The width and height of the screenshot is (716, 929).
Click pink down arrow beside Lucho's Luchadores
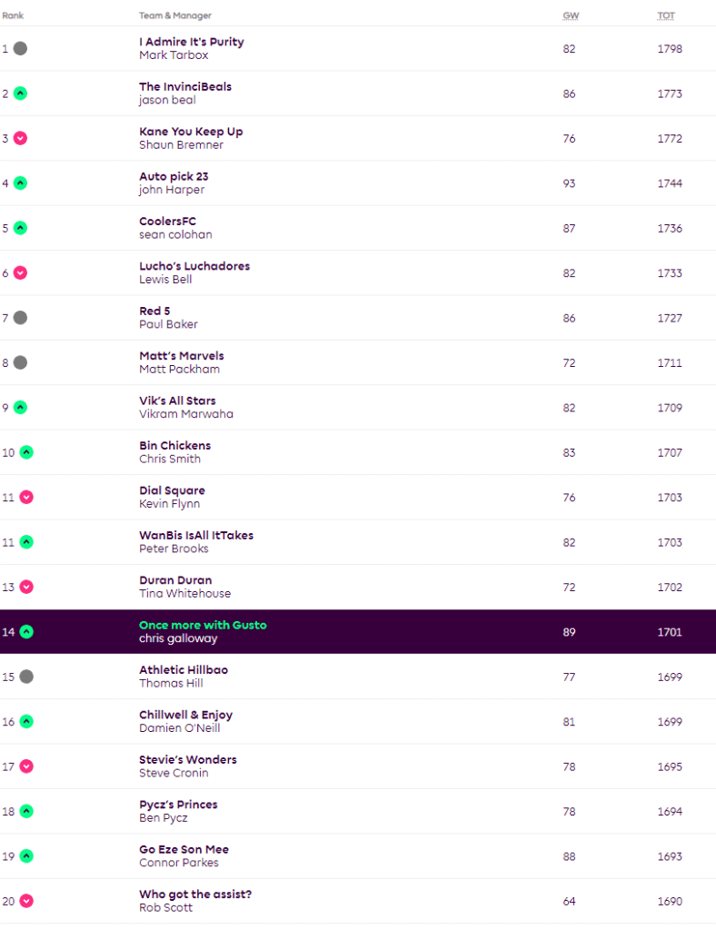[x=20, y=272]
